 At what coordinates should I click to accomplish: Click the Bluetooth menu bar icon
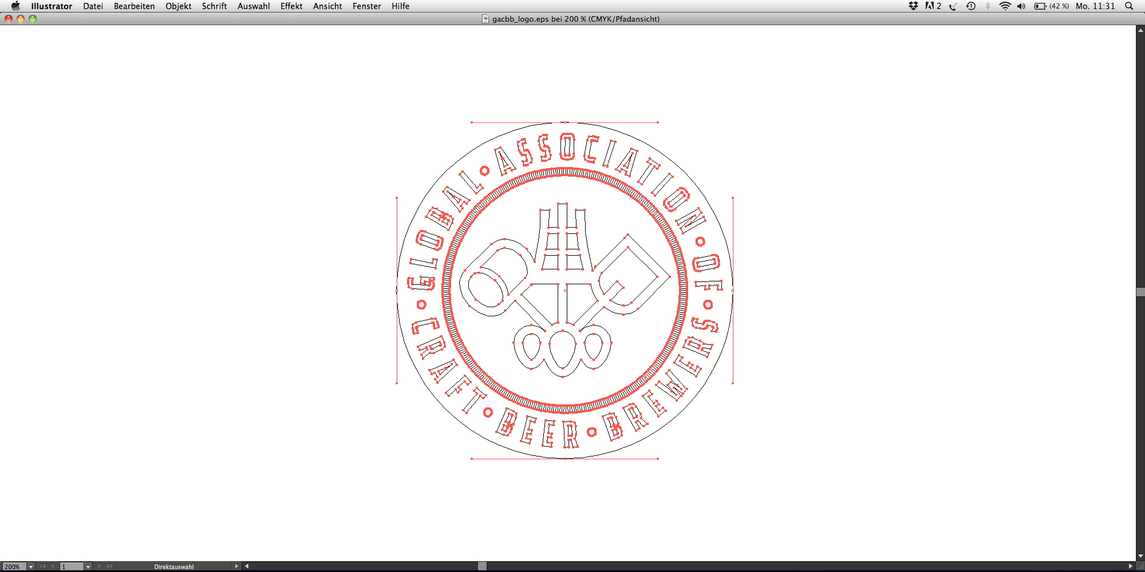(x=988, y=6)
